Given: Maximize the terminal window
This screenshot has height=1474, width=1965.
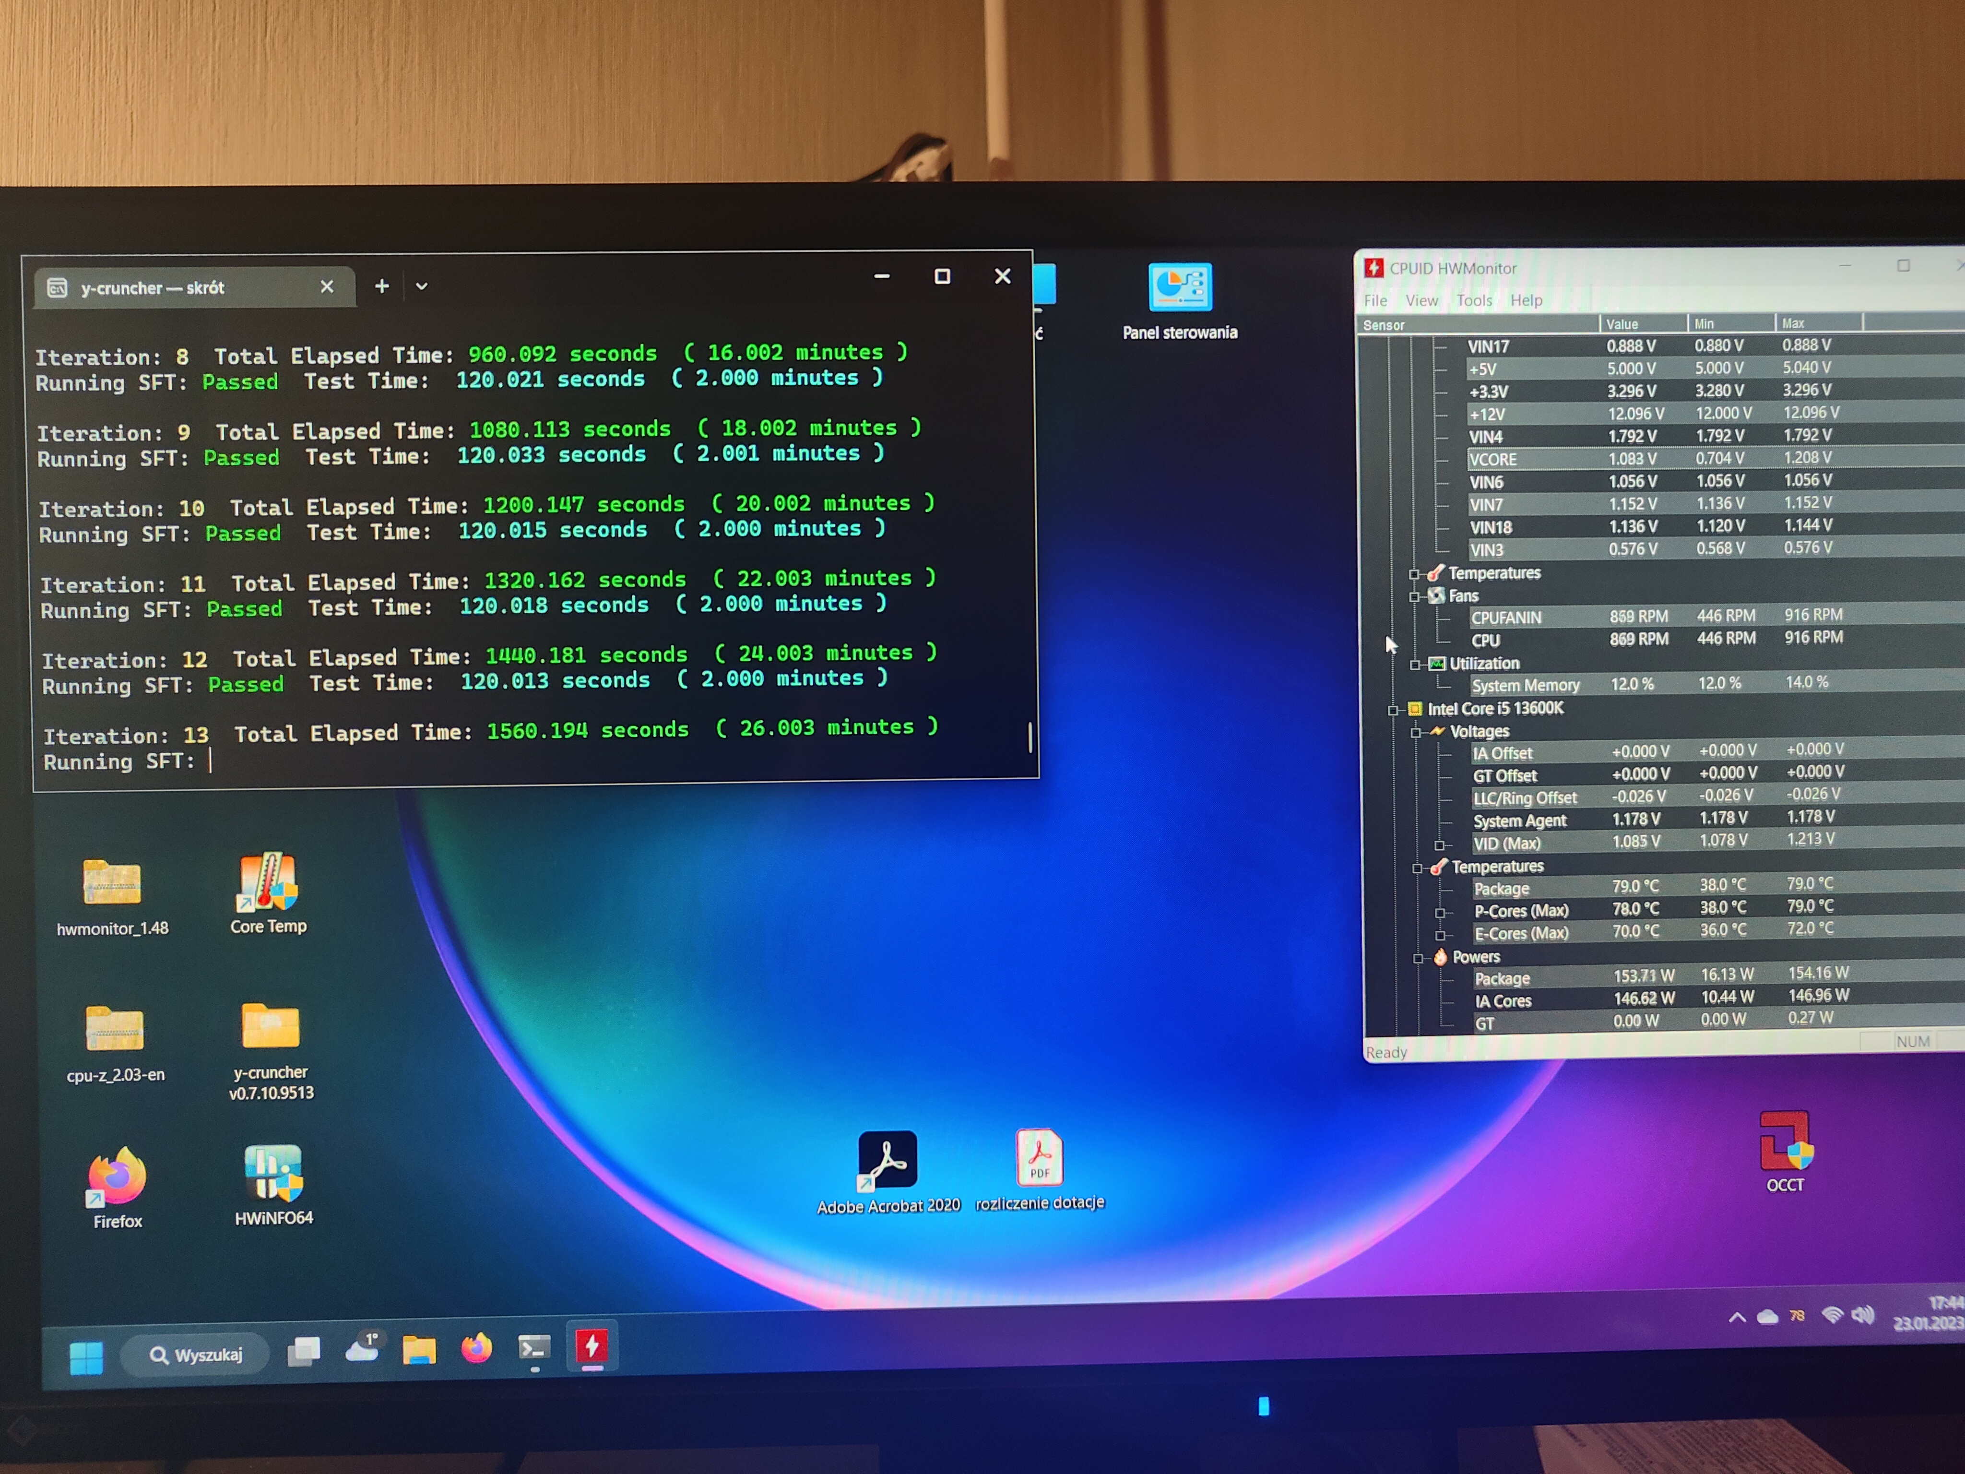Looking at the screenshot, I should coord(943,276).
